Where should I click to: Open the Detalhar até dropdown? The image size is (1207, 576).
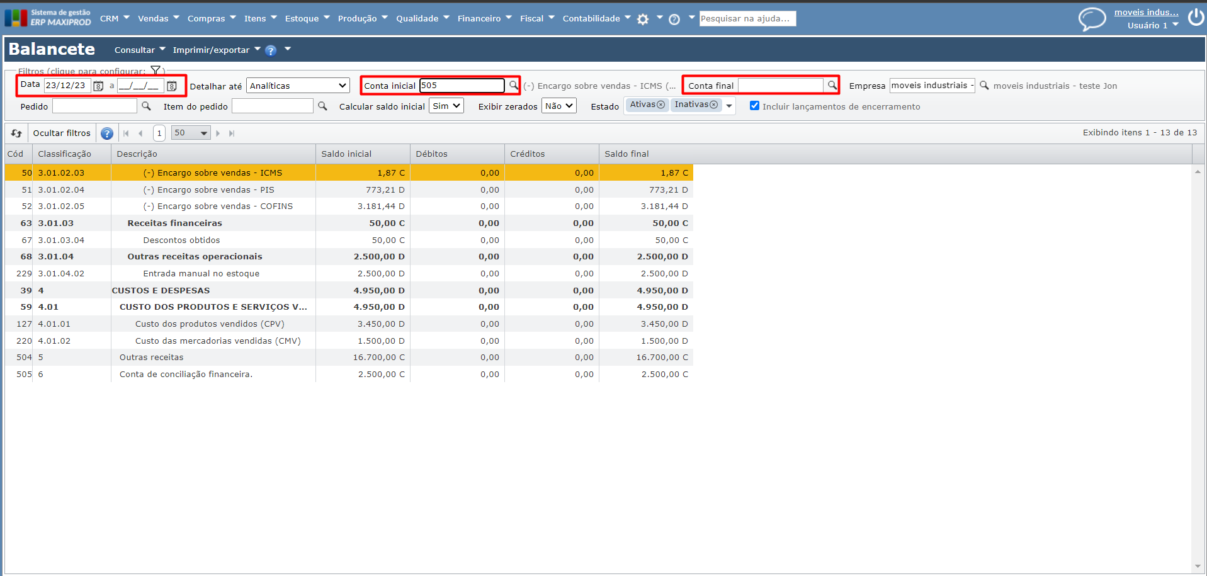pyautogui.click(x=298, y=86)
